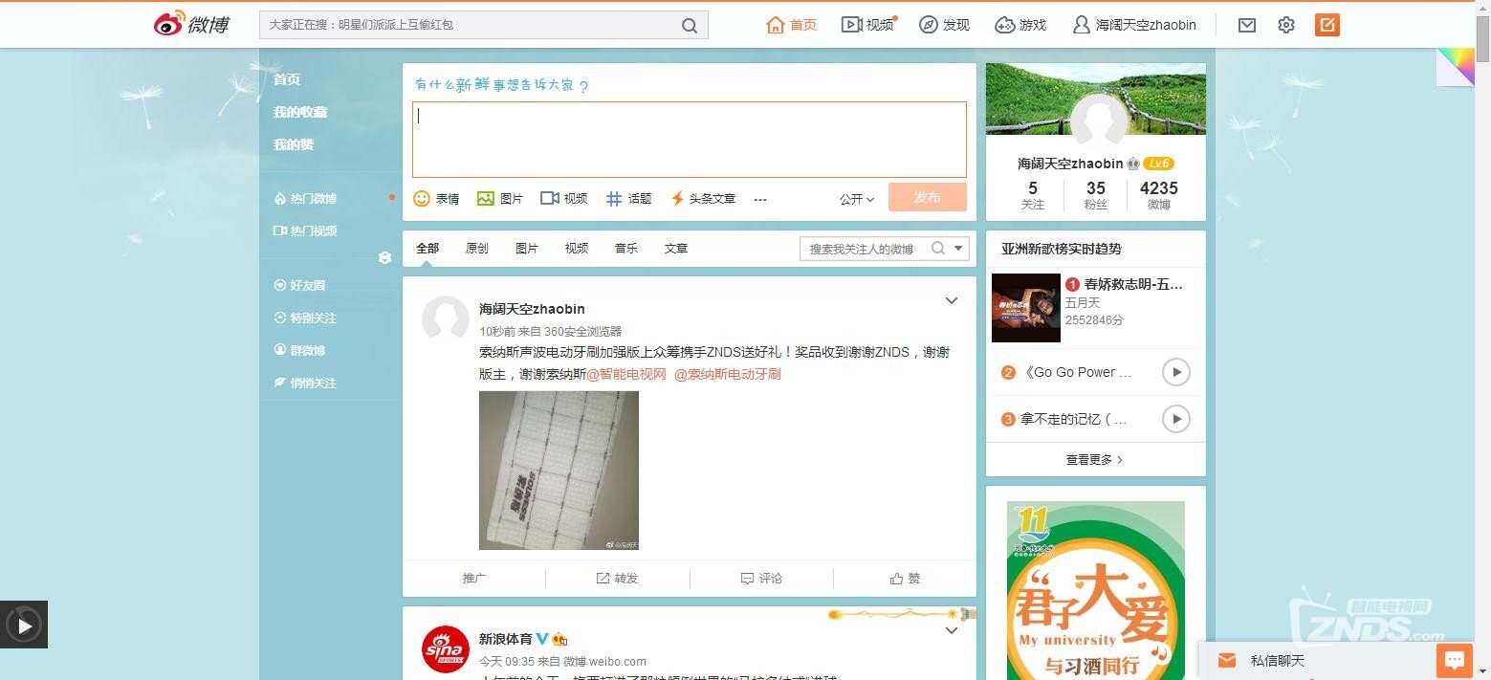Open the 游戏 section in the top navigation
Image resolution: width=1491 pixels, height=680 pixels.
tap(1020, 25)
